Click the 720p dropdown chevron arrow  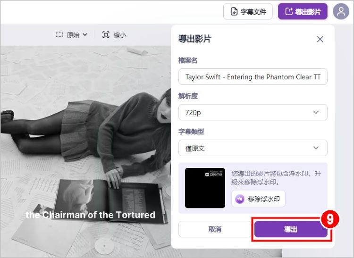[x=316, y=112]
